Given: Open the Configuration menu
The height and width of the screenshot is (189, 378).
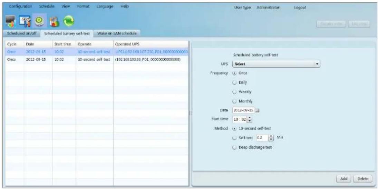Looking at the screenshot, I should (x=20, y=6).
